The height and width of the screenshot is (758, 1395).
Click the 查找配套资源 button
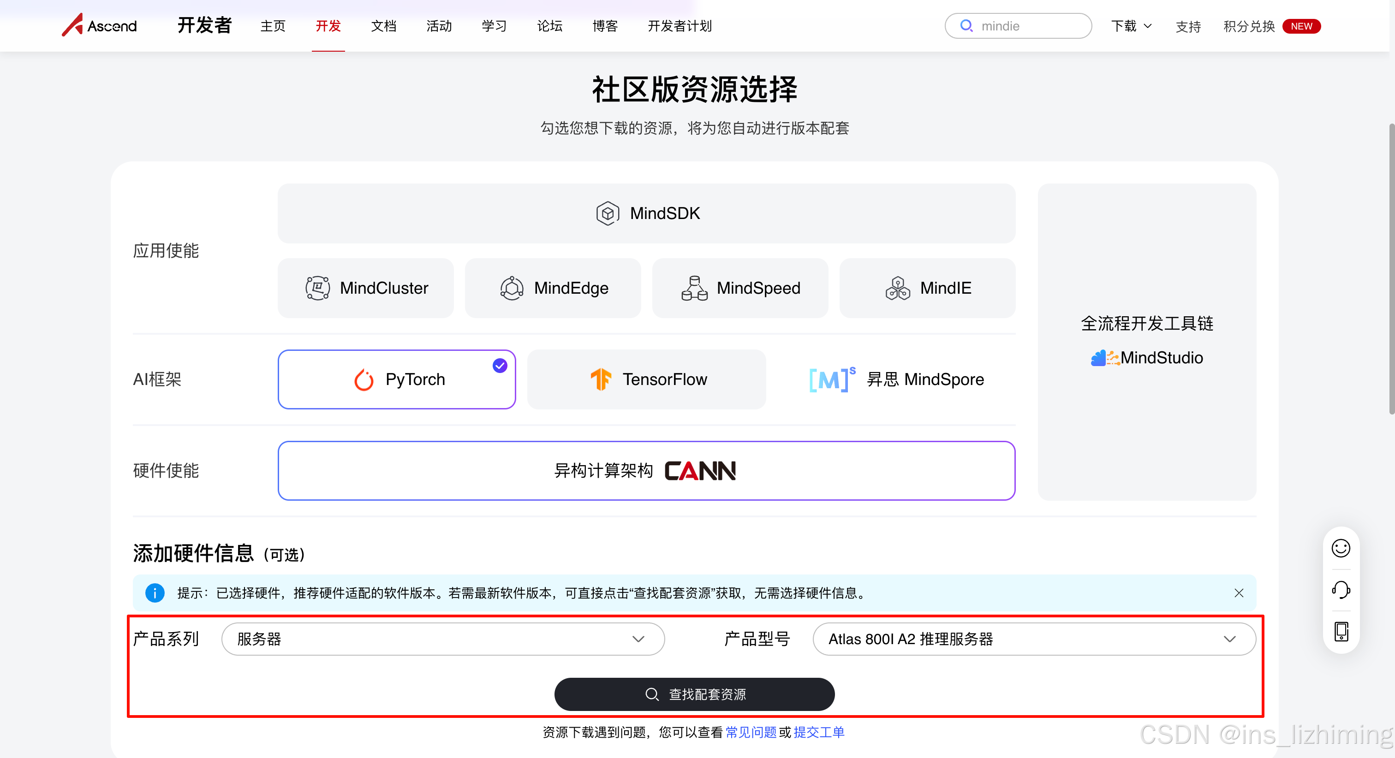[x=694, y=694]
